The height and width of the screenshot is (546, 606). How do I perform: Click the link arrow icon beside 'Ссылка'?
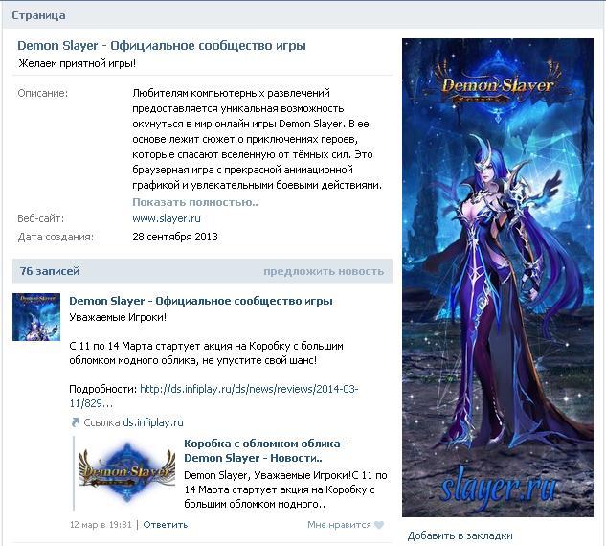[75, 422]
